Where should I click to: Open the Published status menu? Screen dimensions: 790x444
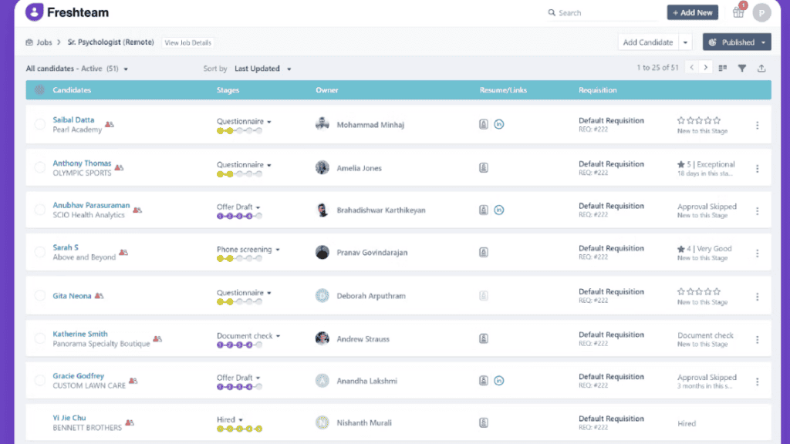(x=735, y=42)
